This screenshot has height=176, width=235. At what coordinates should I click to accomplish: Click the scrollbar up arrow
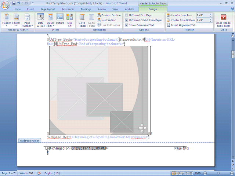click(x=233, y=40)
